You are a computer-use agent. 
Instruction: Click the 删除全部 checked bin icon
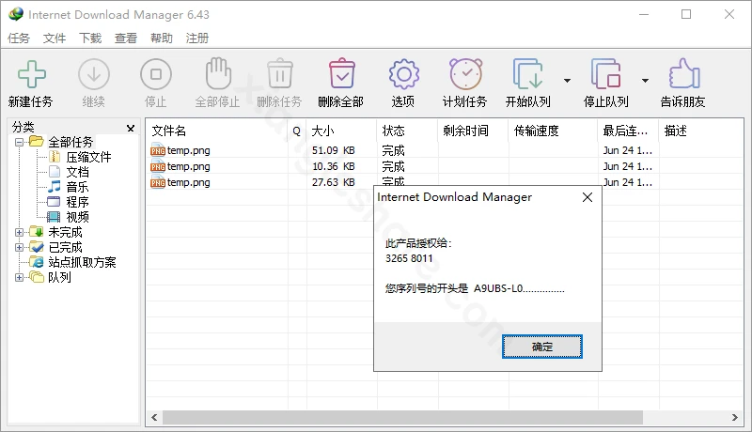(x=342, y=73)
